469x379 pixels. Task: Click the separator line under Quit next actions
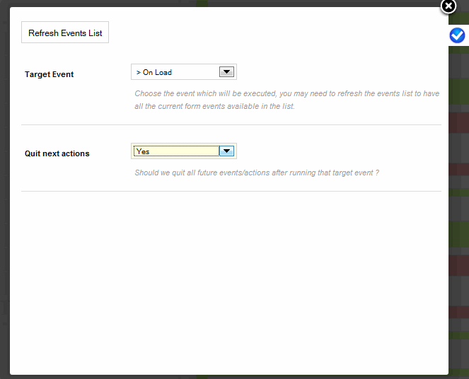(231, 192)
